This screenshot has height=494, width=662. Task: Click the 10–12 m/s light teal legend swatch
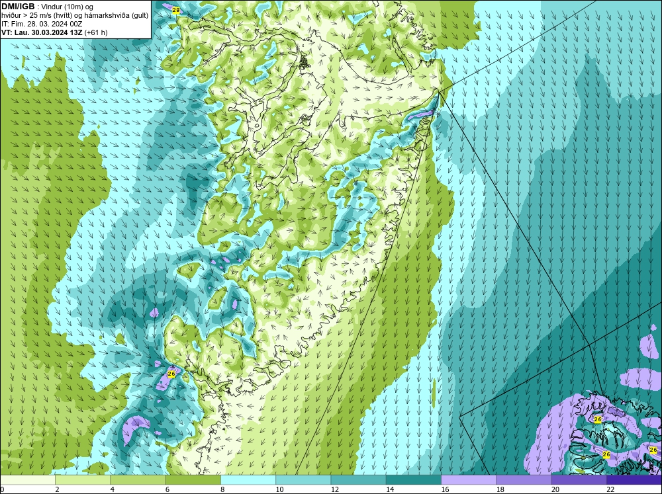(303, 479)
